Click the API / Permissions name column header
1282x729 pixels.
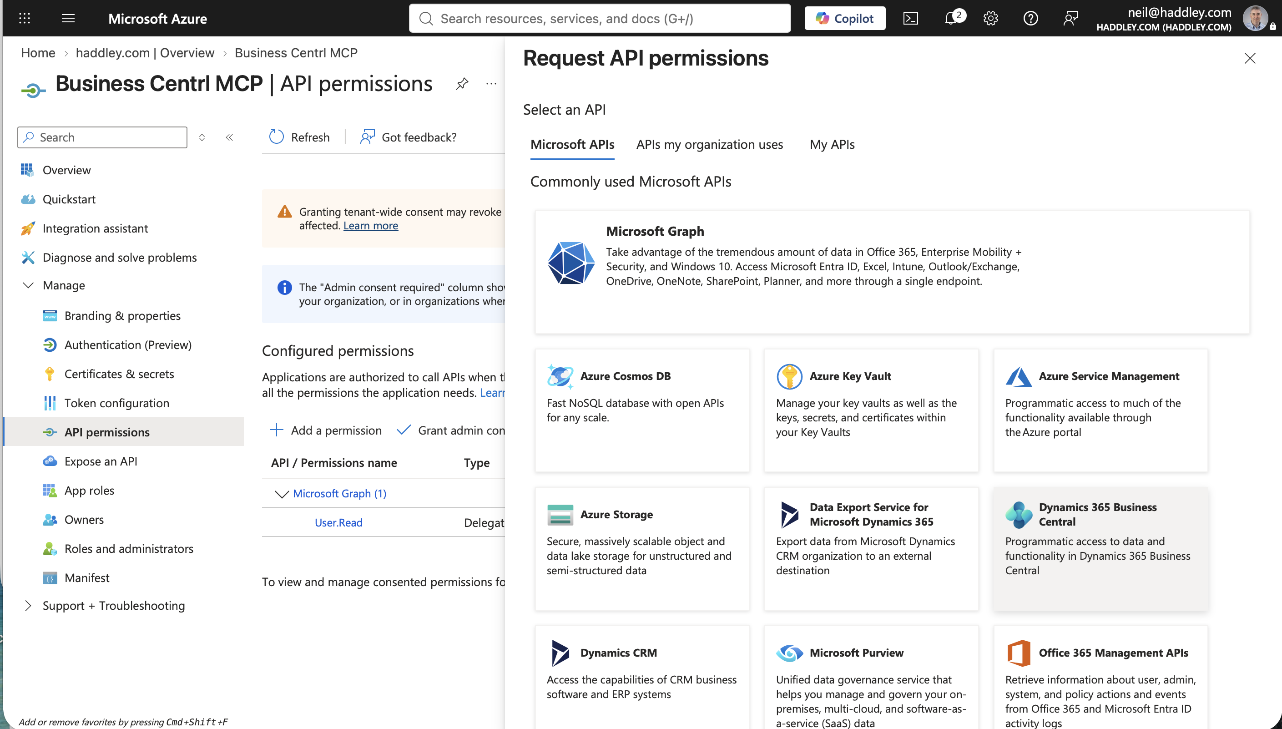(334, 463)
